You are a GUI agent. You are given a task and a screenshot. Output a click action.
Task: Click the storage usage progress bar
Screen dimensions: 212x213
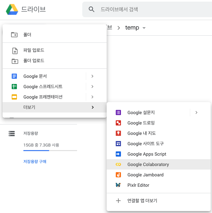tap(50, 150)
